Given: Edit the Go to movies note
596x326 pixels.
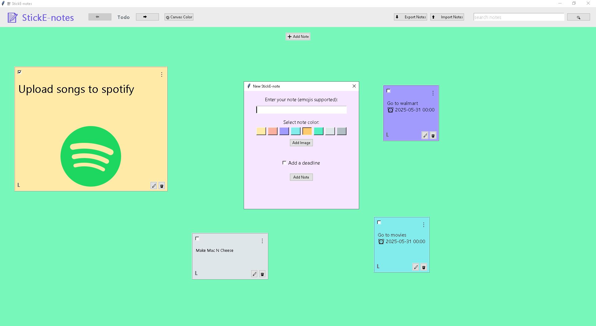Looking at the screenshot, I should (x=416, y=267).
